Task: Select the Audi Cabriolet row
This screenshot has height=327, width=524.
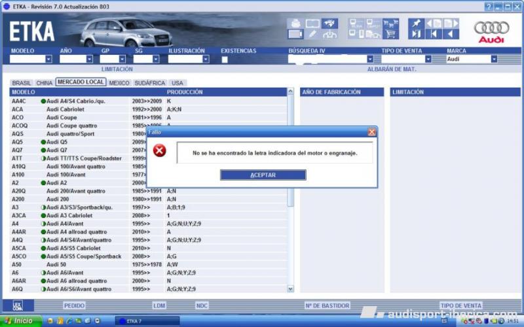Action: pyautogui.click(x=149, y=109)
